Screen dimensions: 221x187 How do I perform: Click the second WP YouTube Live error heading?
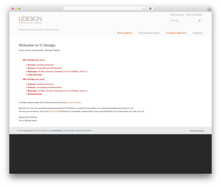coord(34,79)
